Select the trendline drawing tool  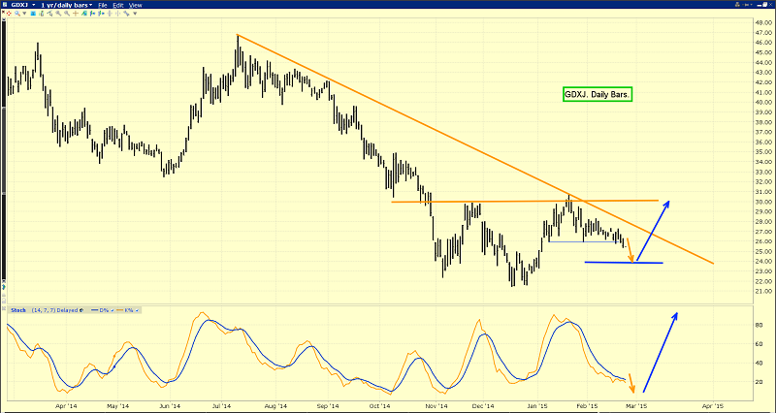50,14
